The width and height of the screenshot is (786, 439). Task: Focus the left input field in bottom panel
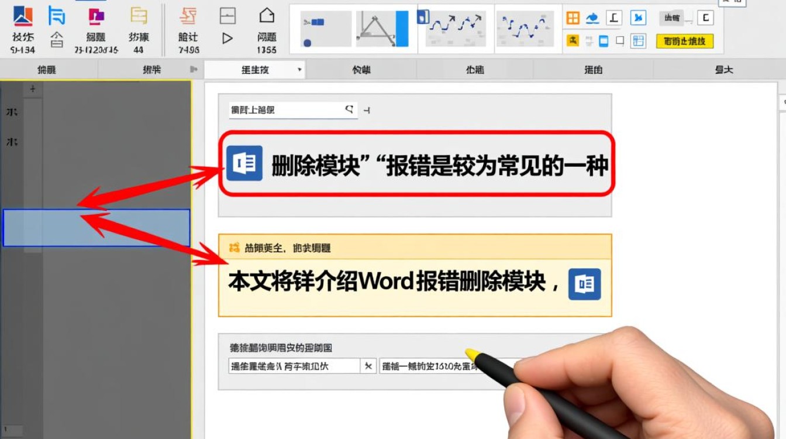pos(294,366)
